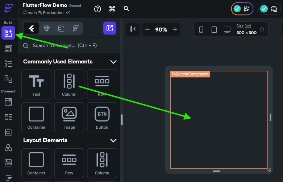Viewport: 283px width, 182px height.
Task: Click the project search magnifier icon
Action: point(126,8)
